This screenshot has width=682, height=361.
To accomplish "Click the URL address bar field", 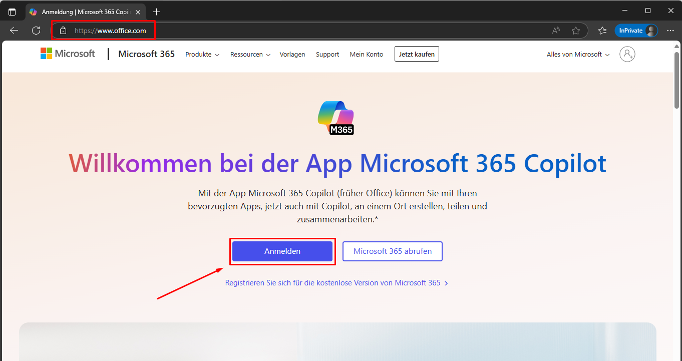I will 300,31.
